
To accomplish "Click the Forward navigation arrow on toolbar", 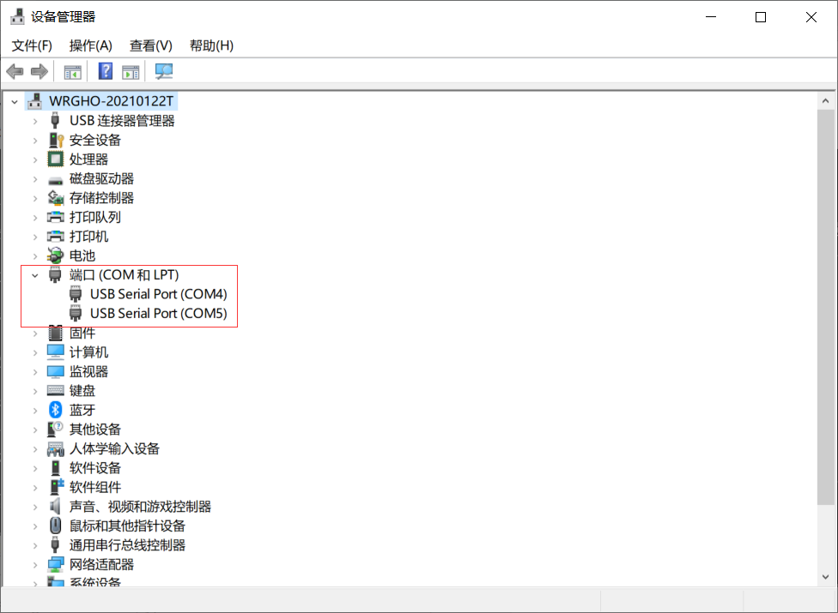I will click(39, 71).
